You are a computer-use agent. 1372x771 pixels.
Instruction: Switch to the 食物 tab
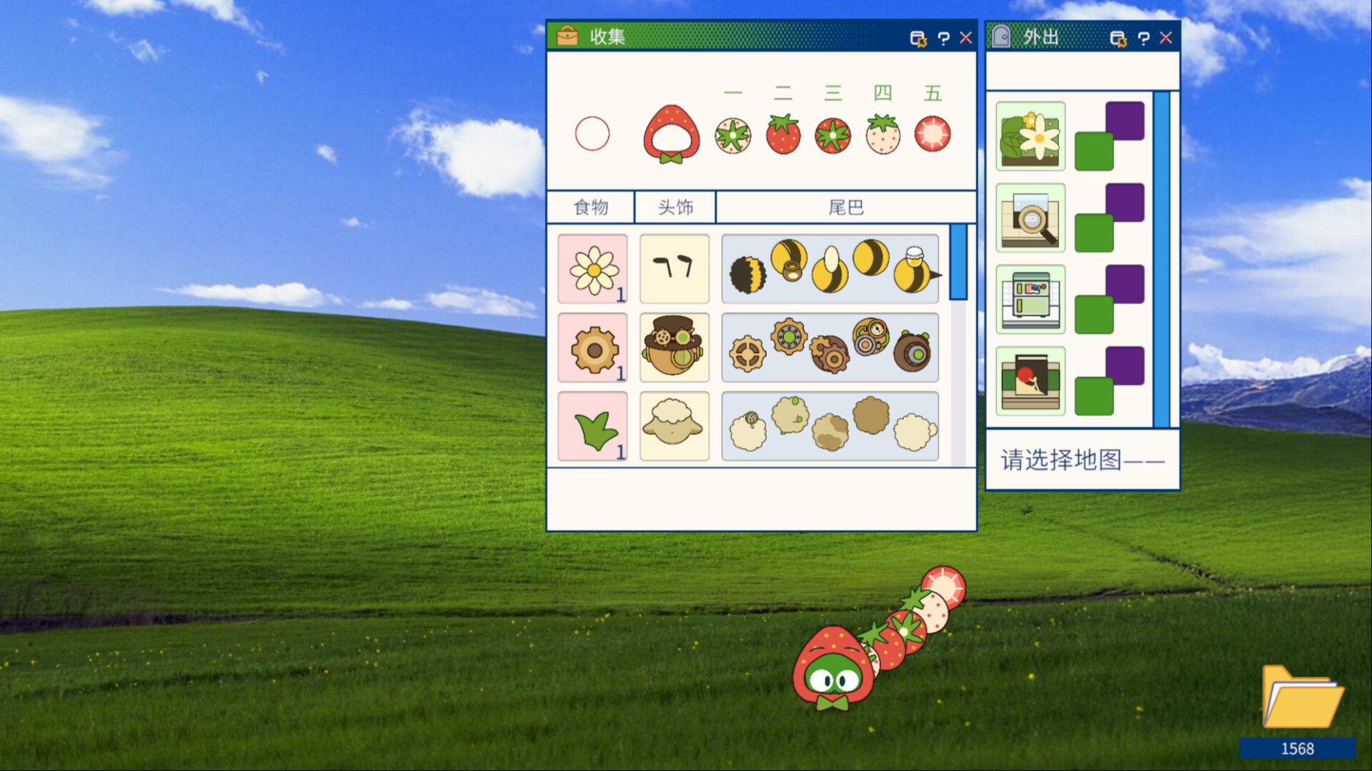coord(591,207)
